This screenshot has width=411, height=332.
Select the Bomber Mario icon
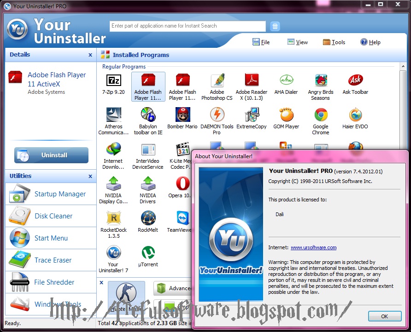pos(182,114)
